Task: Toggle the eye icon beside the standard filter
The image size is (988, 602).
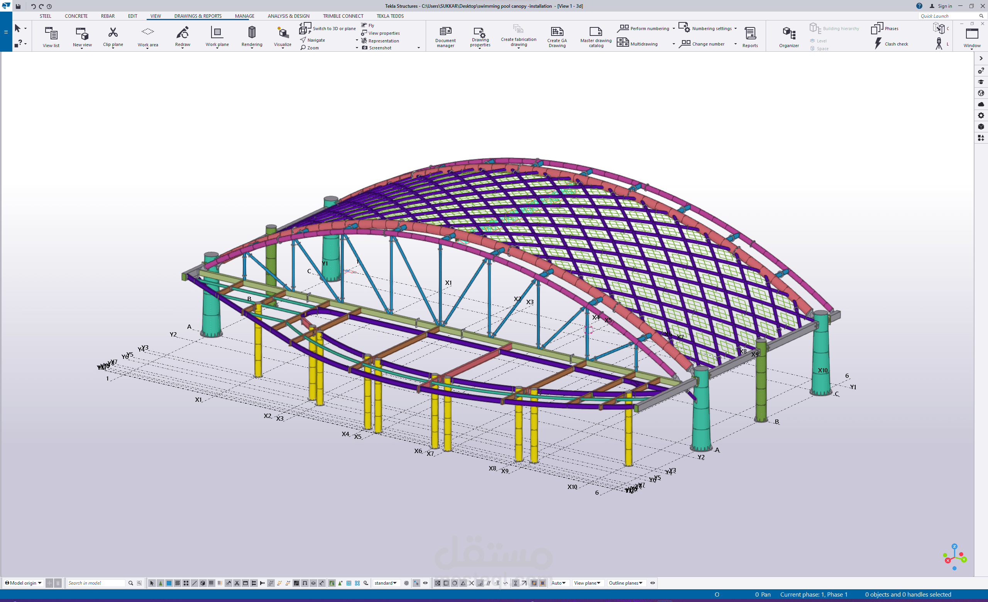Action: click(x=425, y=583)
